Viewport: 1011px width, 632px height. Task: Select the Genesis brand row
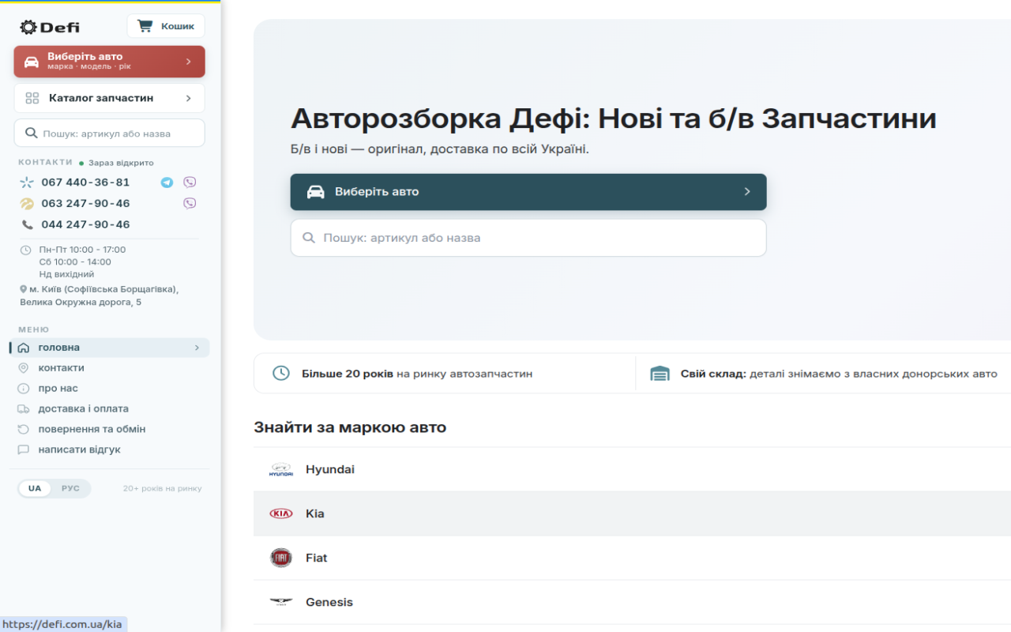pyautogui.click(x=632, y=603)
